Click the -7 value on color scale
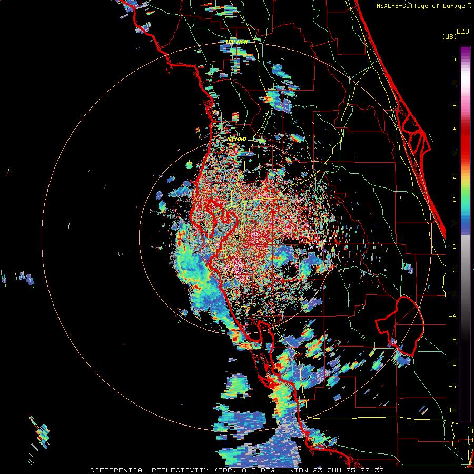Viewport: 474px width, 474px height. tap(452, 387)
